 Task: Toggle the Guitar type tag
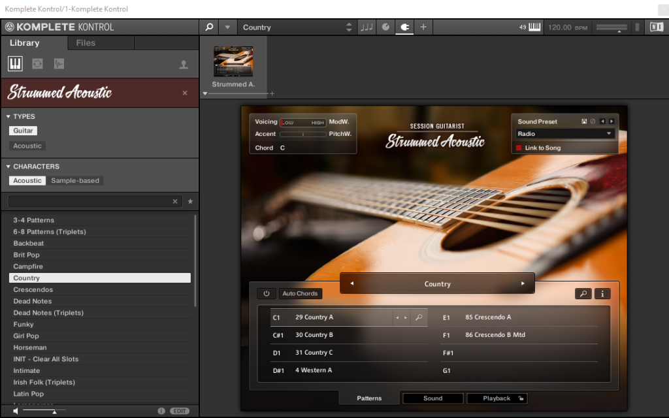point(23,131)
